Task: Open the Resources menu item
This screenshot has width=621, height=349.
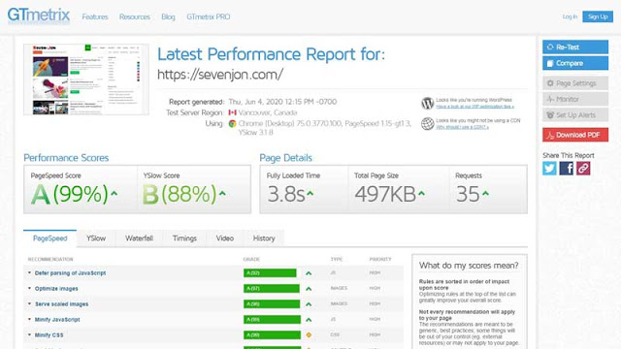Action: coord(134,16)
